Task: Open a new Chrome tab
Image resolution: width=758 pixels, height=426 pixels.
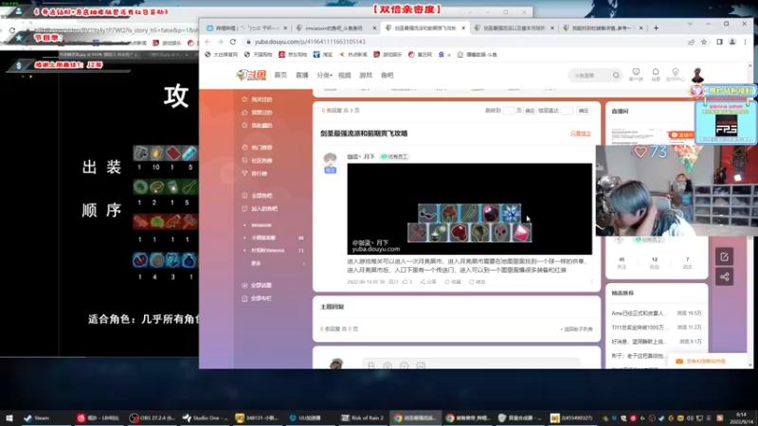Action: (x=656, y=28)
